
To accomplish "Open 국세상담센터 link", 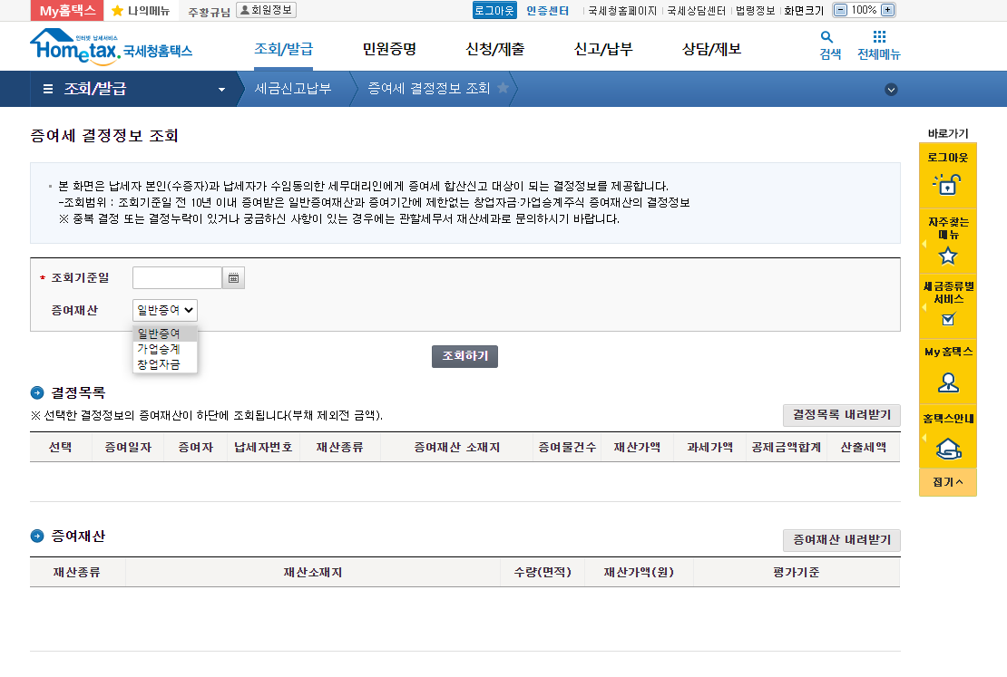I will point(696,11).
